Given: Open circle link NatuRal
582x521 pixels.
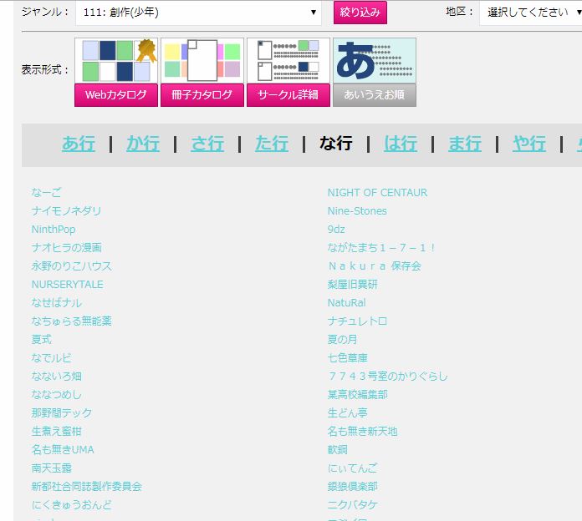Looking at the screenshot, I should point(347,303).
